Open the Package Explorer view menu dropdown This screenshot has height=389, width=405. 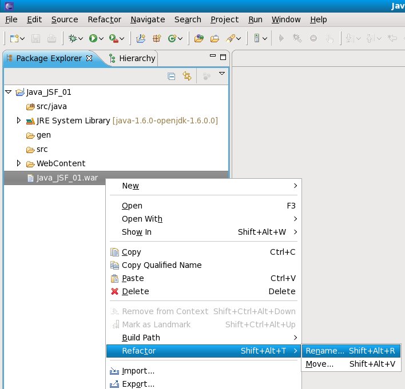(222, 74)
